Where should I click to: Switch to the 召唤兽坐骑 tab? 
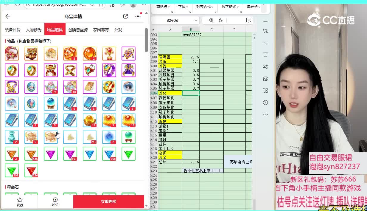tap(78, 30)
